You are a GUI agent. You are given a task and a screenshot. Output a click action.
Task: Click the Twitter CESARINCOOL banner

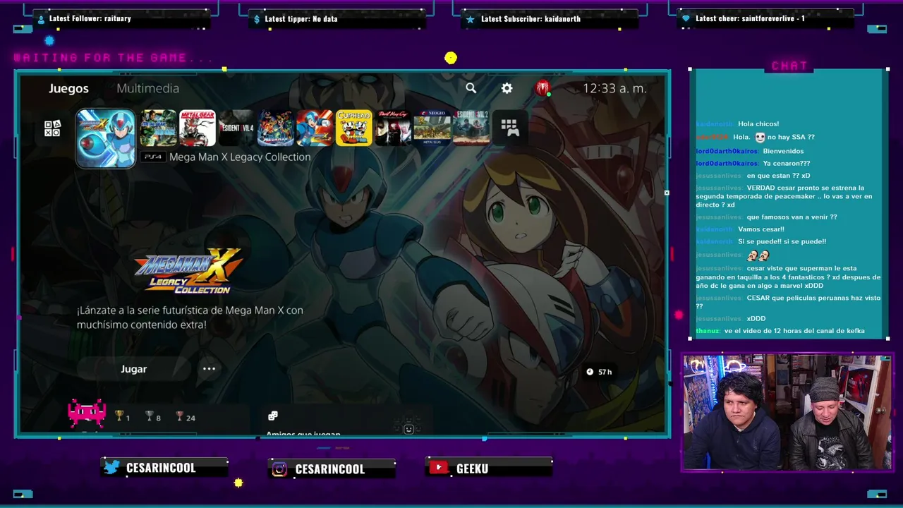164,468
